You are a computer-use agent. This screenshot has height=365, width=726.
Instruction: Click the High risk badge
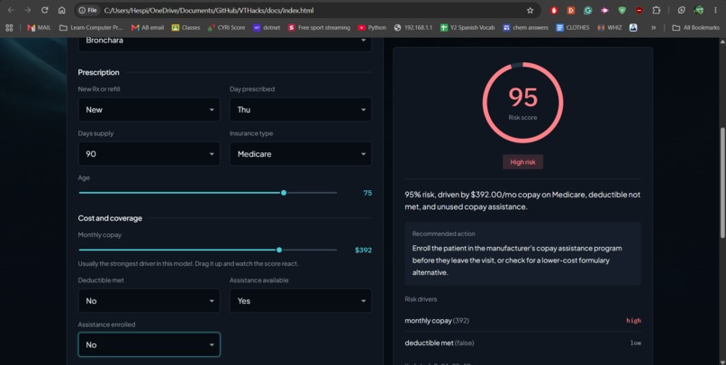coord(522,162)
